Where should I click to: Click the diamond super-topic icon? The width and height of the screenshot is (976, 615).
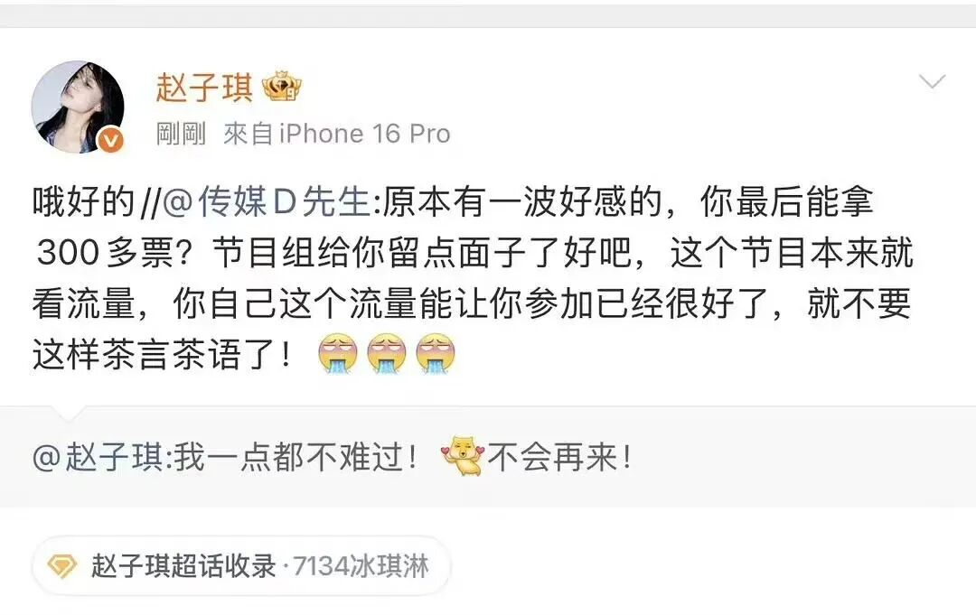click(x=62, y=566)
